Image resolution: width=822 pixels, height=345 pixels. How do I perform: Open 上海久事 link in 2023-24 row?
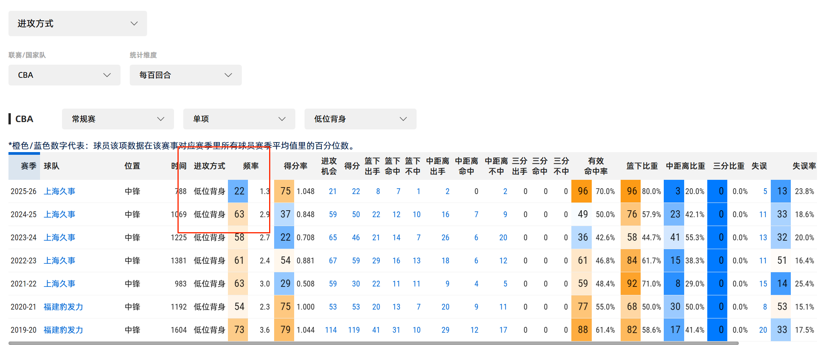(x=59, y=238)
